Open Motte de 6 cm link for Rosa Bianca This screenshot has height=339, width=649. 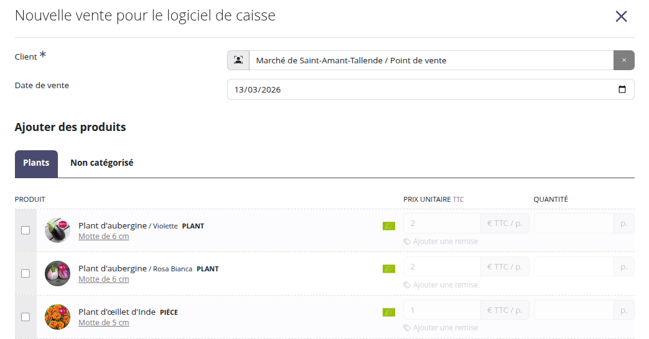point(103,279)
